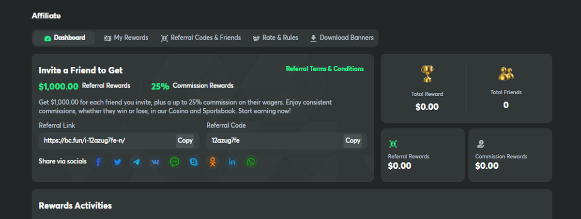Screen dimensions: 581x219
Task: Share via the Telegram icon
Action: tap(137, 162)
